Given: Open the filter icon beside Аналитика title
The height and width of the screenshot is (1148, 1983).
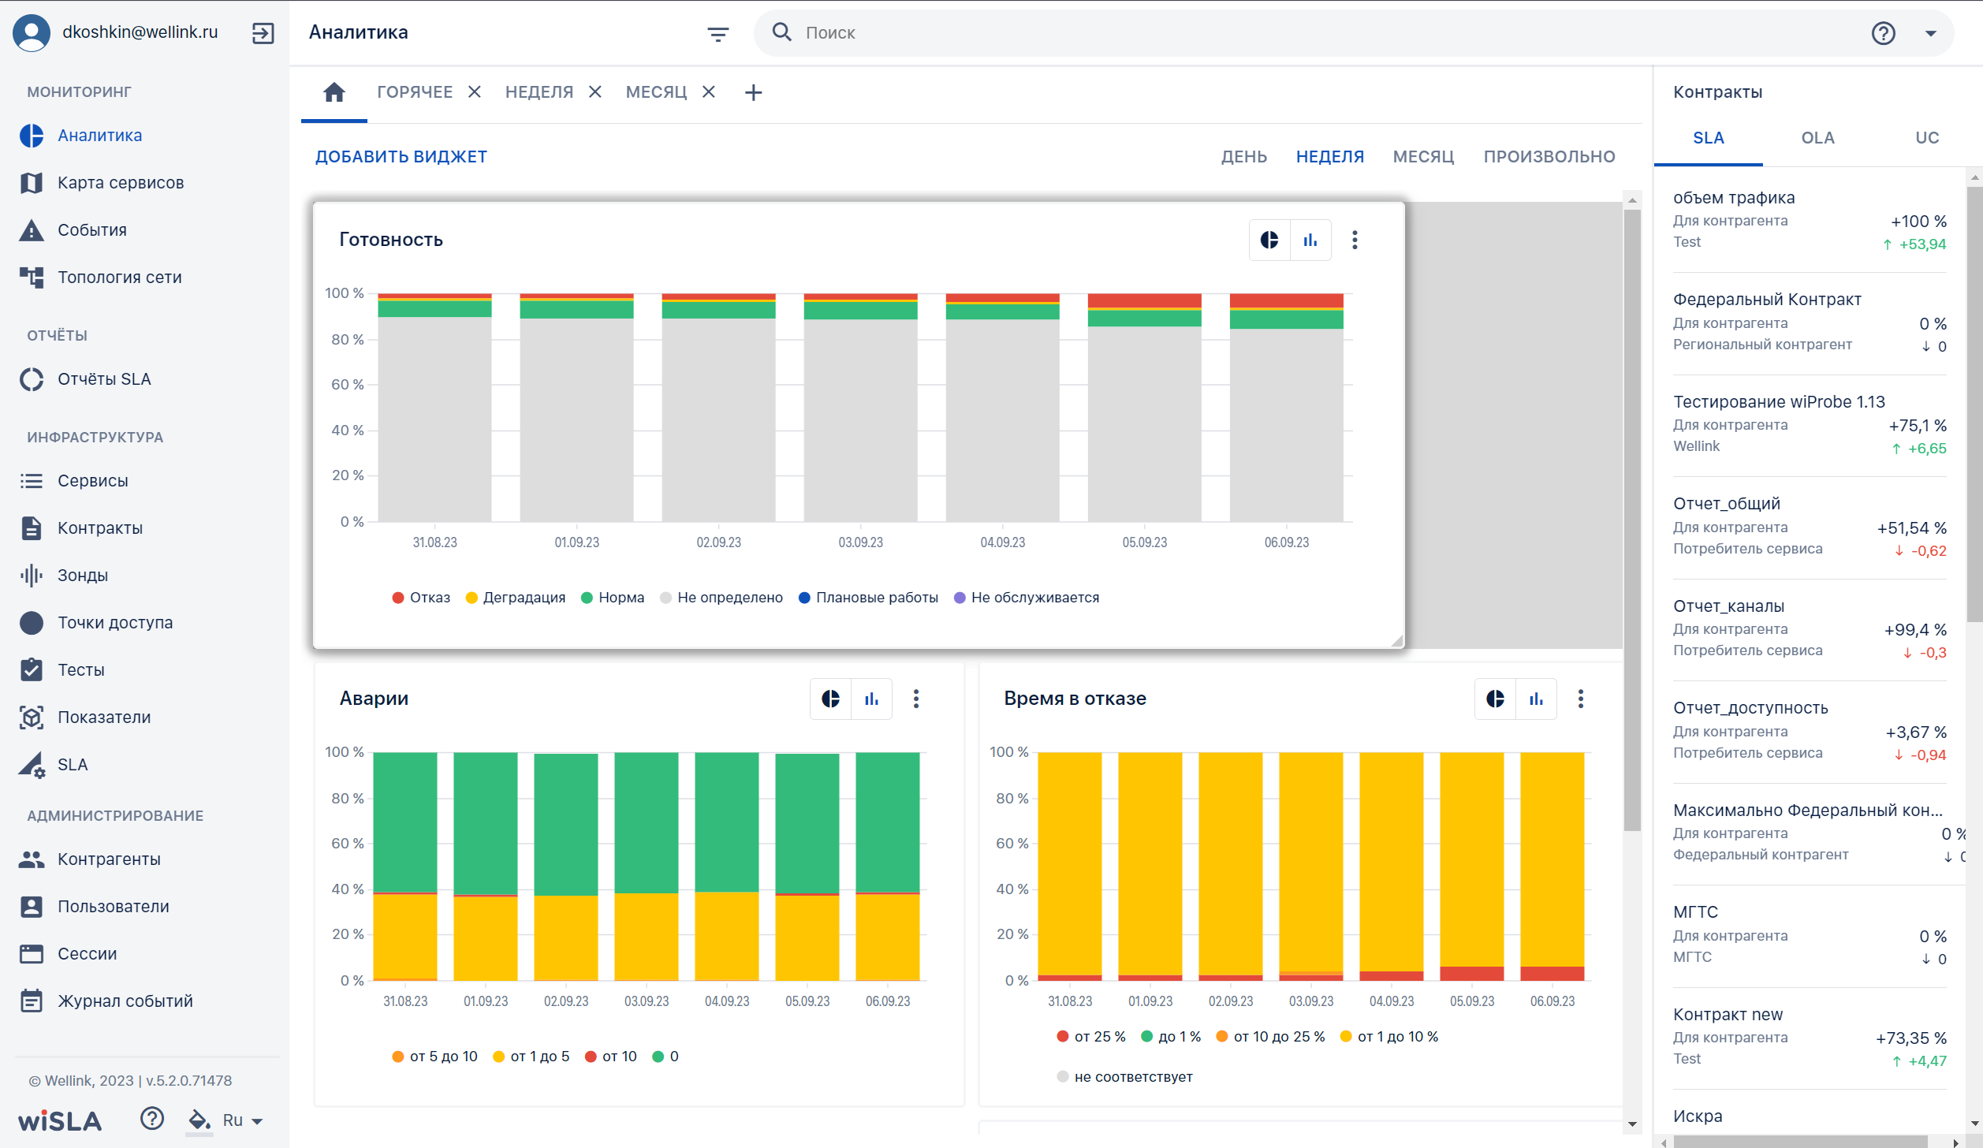Looking at the screenshot, I should pos(718,33).
